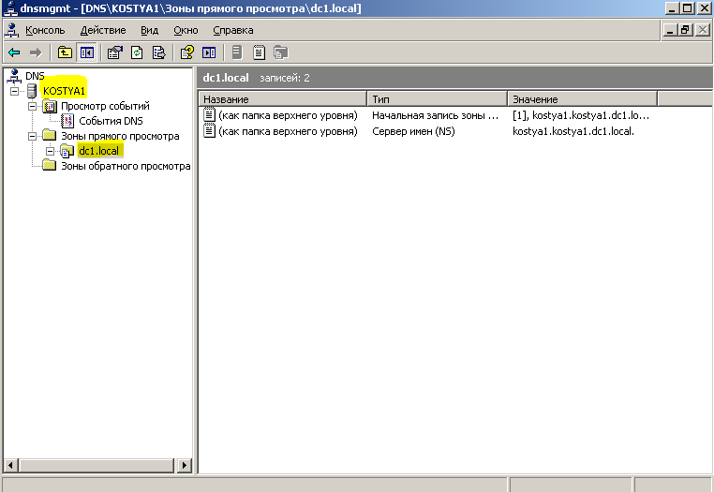Click the right arrow of tree scrollbar
The width and height of the screenshot is (714, 492).
pyautogui.click(x=184, y=466)
